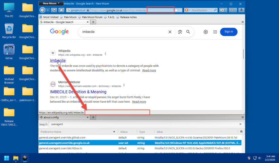Click the browser Back arrow button
The image size is (279, 163).
(42, 10)
